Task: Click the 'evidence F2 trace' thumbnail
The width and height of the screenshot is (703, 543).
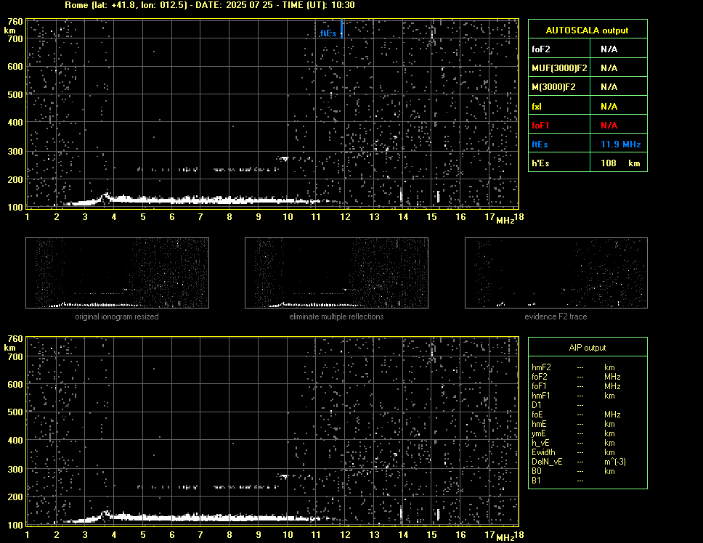Action: click(x=556, y=273)
